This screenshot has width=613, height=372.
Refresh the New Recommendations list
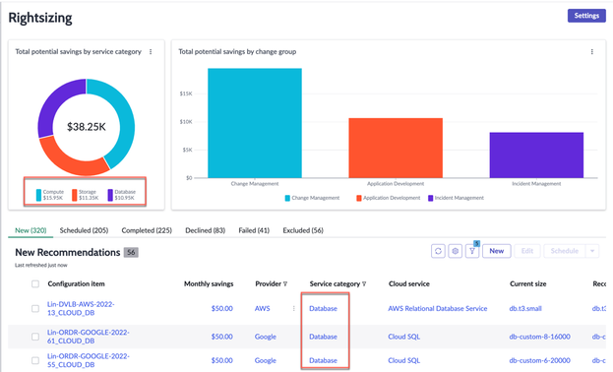pyautogui.click(x=438, y=251)
